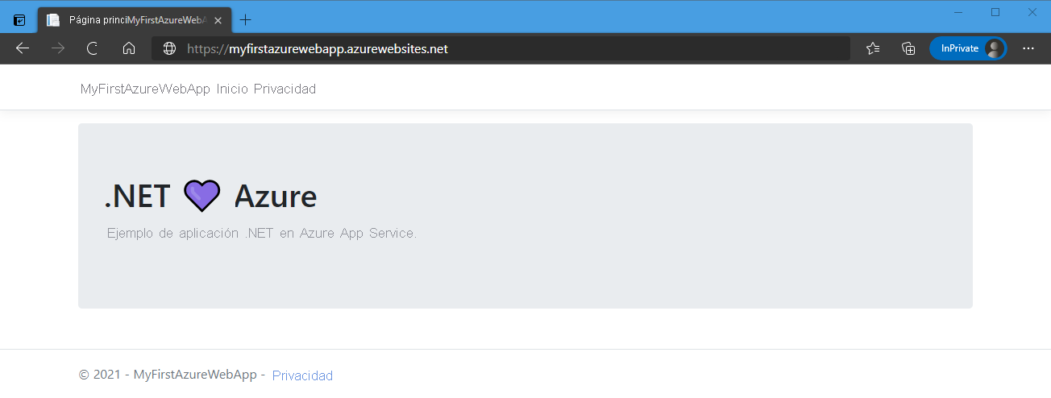Open the Privacidad link in top navbar
Screen dimensions: 1051x398
pos(285,89)
